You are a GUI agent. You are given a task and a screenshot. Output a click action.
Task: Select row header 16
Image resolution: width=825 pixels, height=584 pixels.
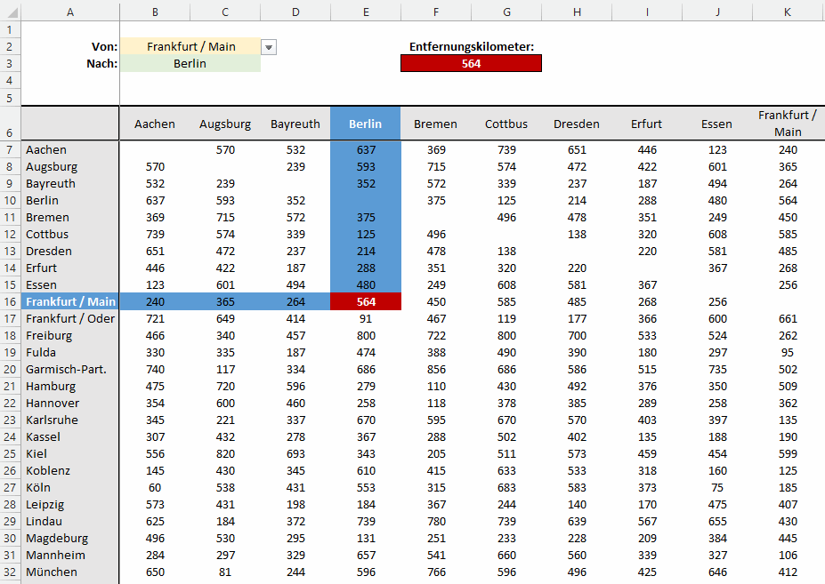pyautogui.click(x=10, y=301)
